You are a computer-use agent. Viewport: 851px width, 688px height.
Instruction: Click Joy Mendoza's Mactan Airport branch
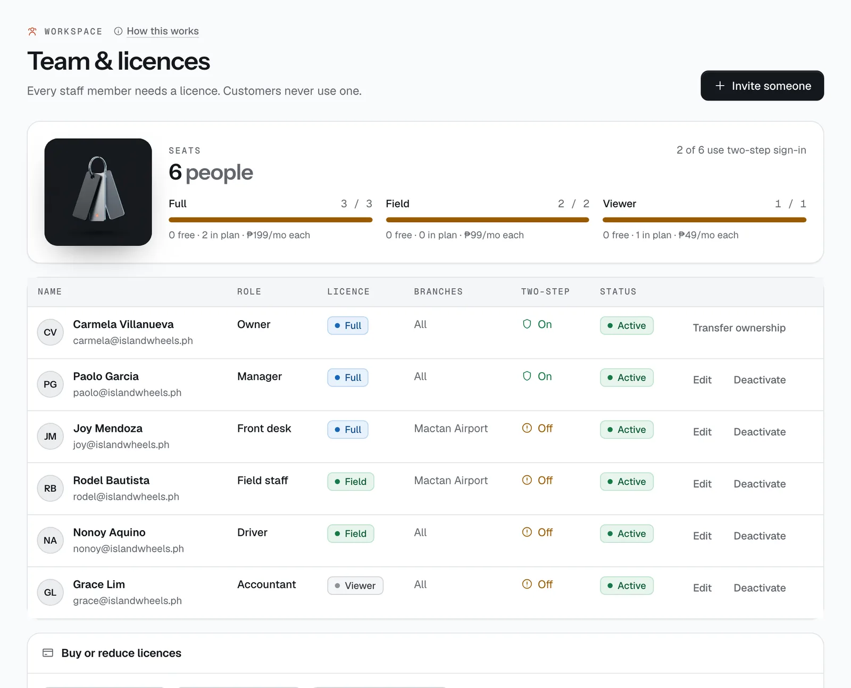point(451,429)
